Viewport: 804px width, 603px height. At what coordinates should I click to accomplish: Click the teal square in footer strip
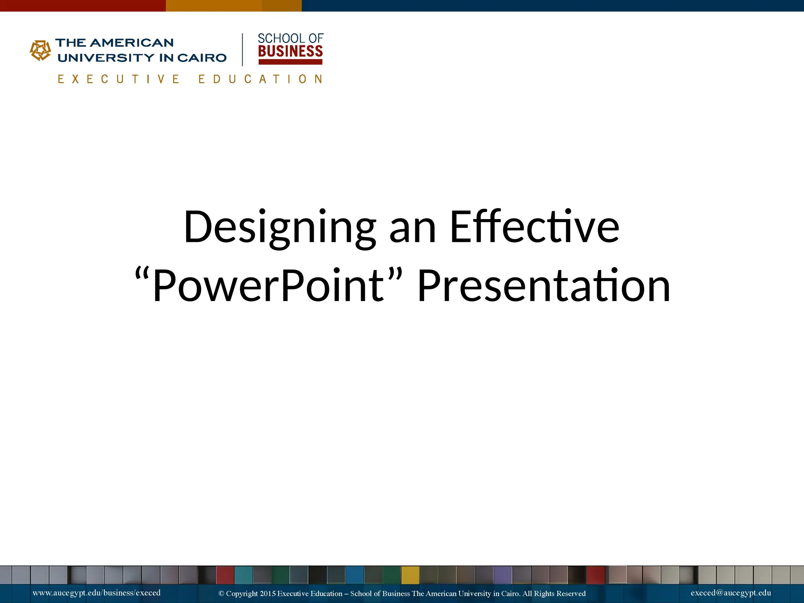click(x=243, y=575)
